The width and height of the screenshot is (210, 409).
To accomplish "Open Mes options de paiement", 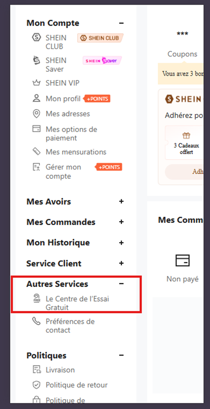I will coord(71,133).
